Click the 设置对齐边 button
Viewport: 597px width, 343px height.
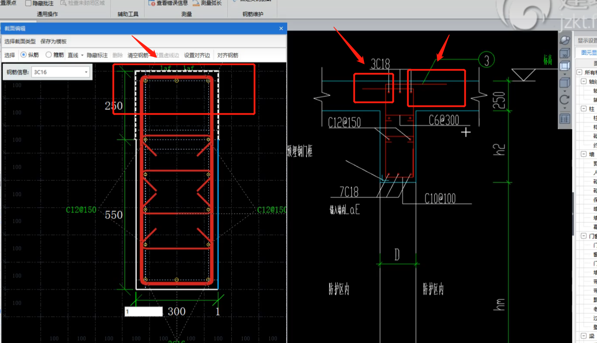pos(197,55)
